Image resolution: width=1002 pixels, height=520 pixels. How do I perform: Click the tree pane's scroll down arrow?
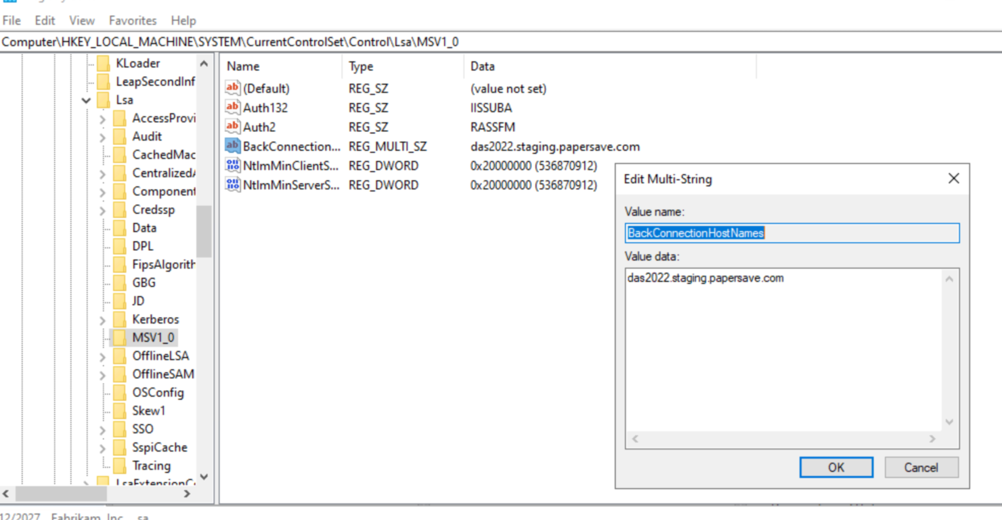[204, 477]
